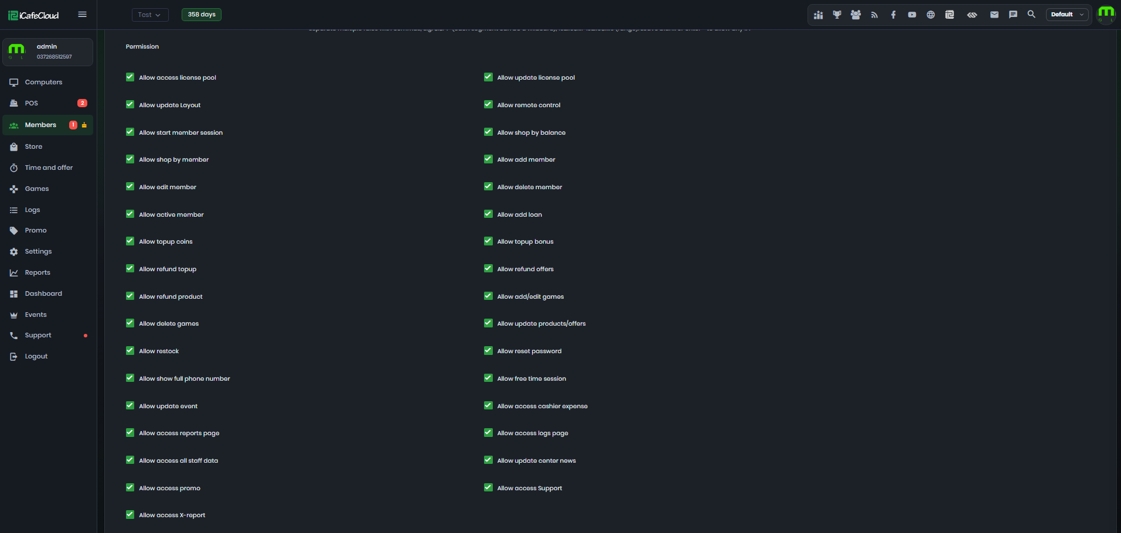Screen dimensions: 1121x533
Task: Toggle Allow remote control checkbox
Action: click(x=488, y=104)
